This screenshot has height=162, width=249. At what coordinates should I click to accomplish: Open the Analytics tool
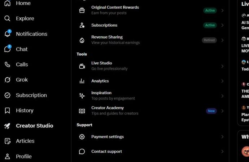point(150,81)
